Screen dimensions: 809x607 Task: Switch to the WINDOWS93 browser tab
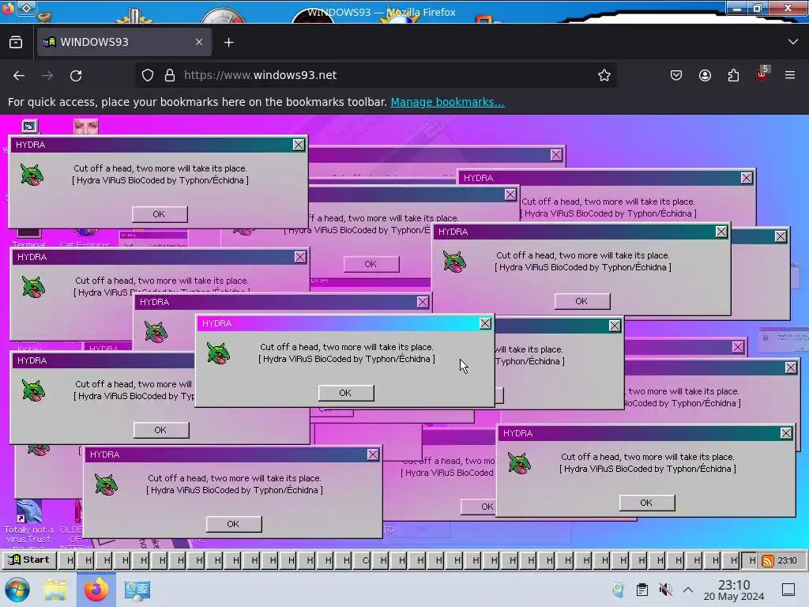pos(124,43)
